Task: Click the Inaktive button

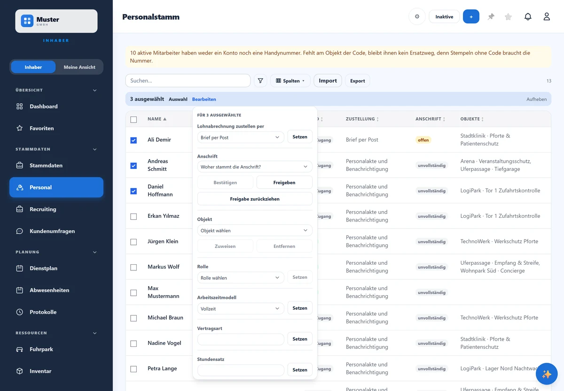Action: 444,16
